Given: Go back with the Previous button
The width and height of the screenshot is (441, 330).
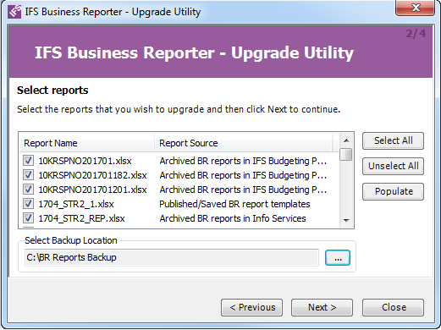Looking at the screenshot, I should tap(251, 307).
